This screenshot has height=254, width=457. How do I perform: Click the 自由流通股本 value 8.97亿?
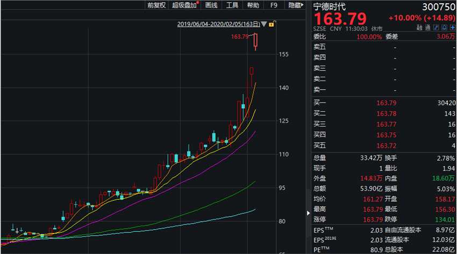(x=446, y=230)
